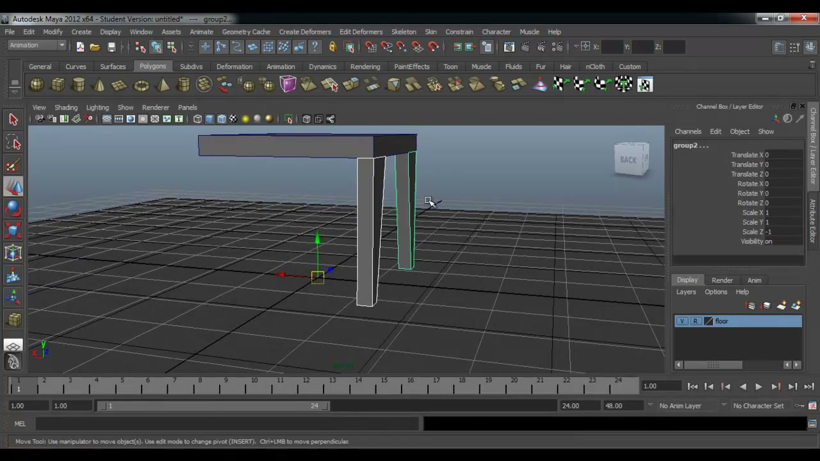Click the last checkered UV editor shelf icon

pos(645,85)
